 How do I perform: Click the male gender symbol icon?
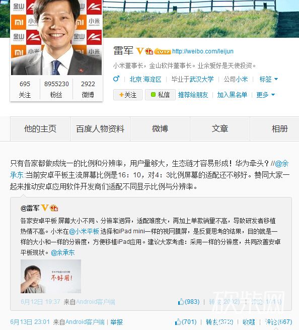click(116, 79)
